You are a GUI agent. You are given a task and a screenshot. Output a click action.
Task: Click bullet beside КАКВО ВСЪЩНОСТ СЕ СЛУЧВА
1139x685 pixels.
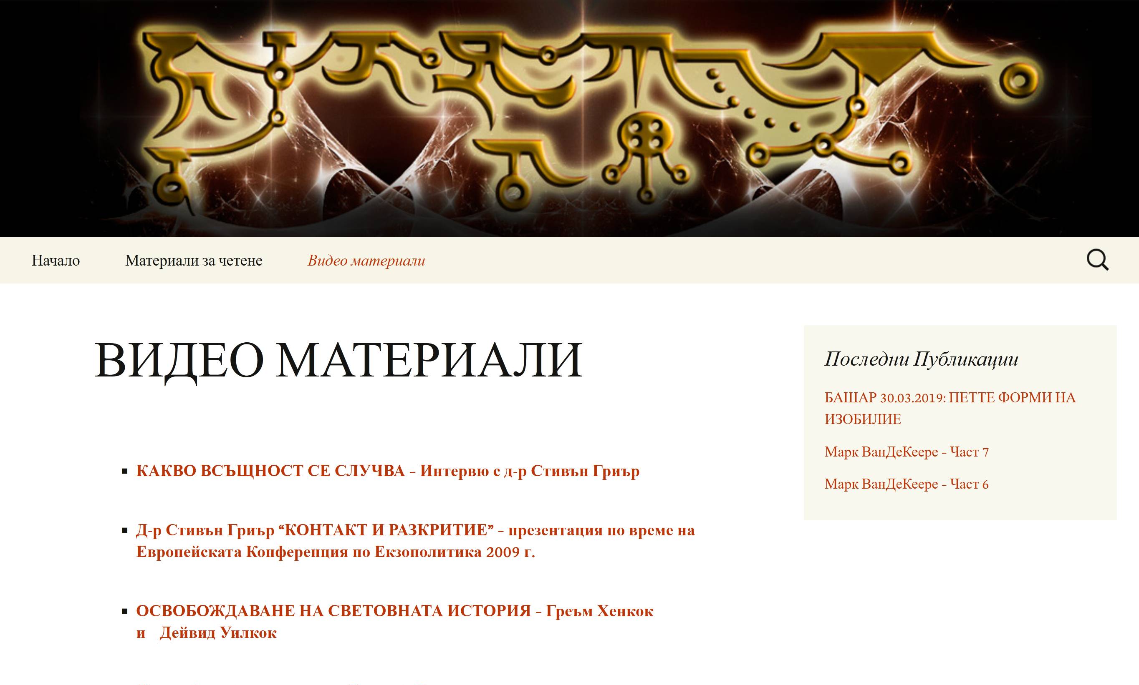[x=124, y=471]
